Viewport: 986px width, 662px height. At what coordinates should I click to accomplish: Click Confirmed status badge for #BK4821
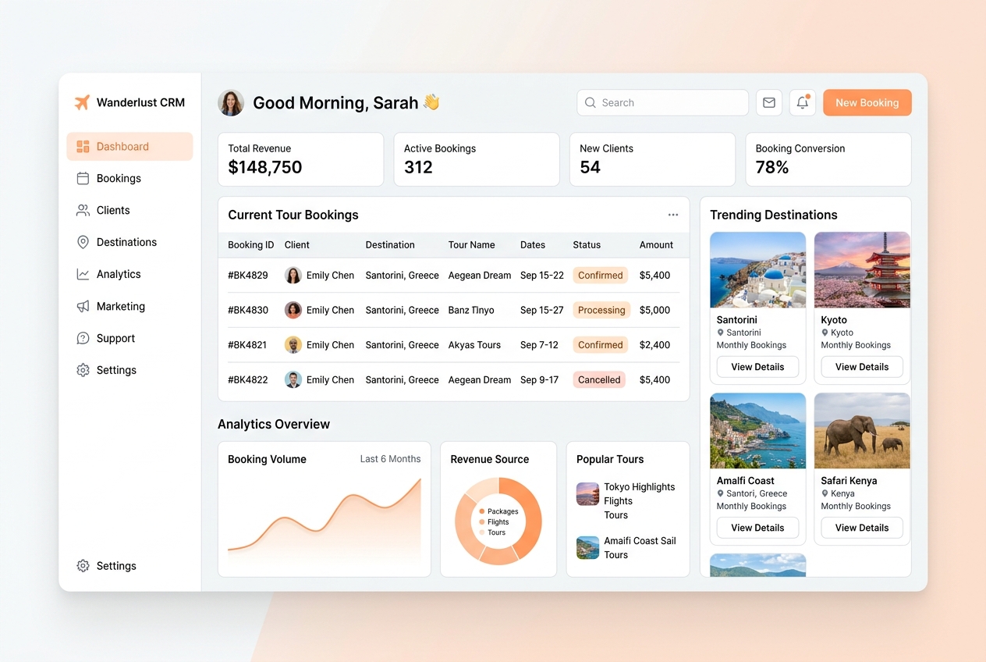click(x=601, y=345)
